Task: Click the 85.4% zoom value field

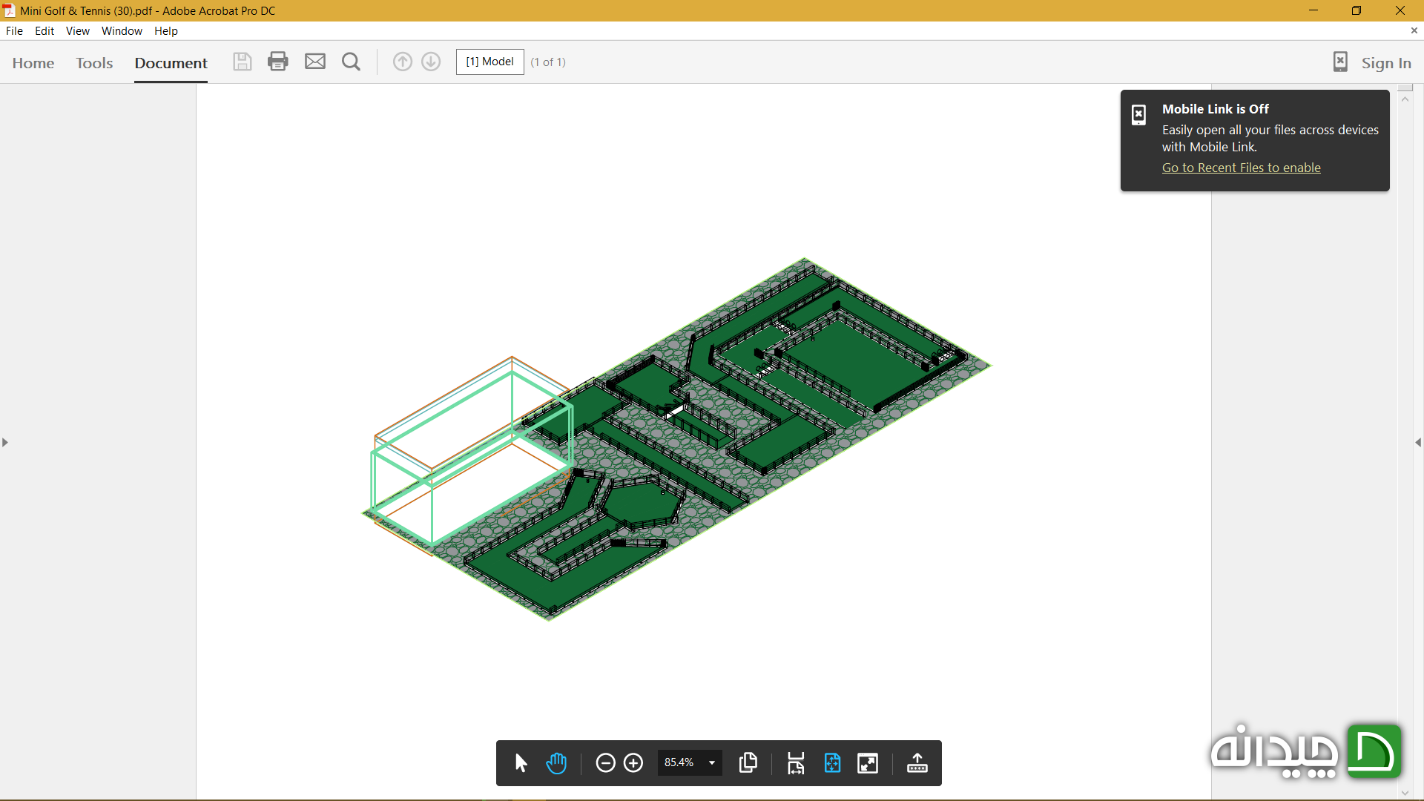Action: tap(679, 762)
